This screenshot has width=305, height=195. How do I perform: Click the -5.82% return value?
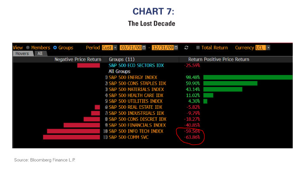pos(193,107)
